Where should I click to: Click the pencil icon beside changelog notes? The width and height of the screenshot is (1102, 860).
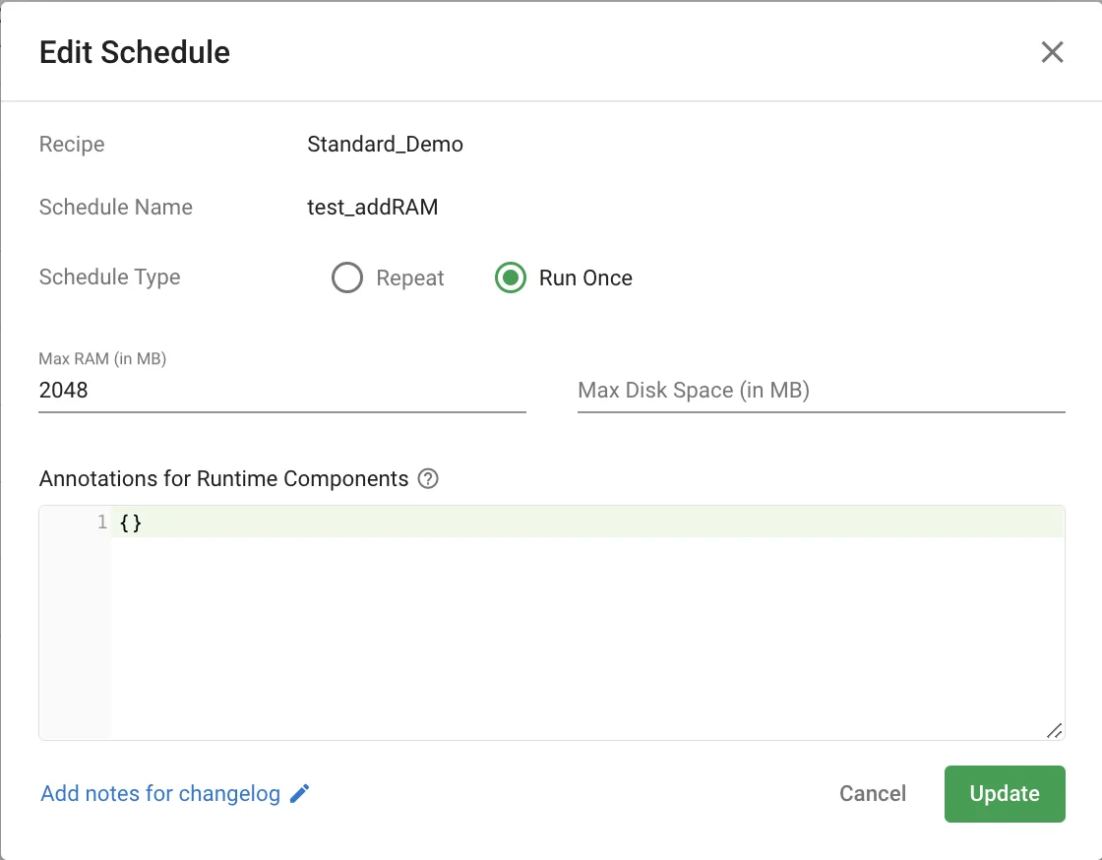click(x=300, y=794)
